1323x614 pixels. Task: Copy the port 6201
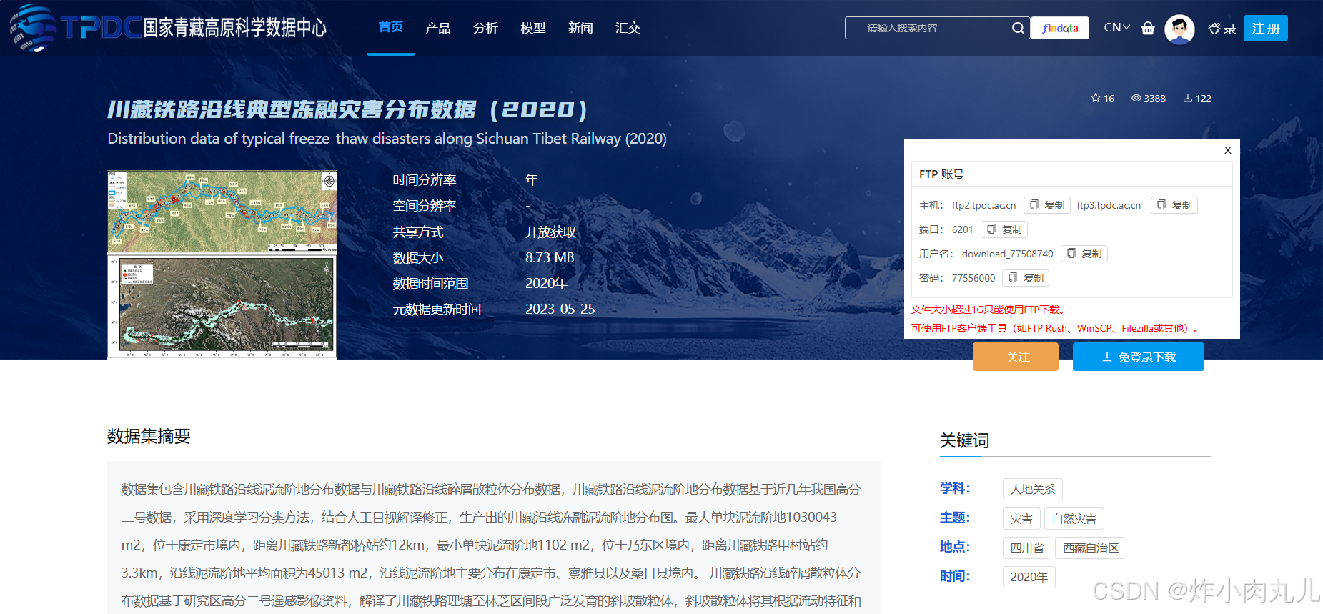point(1004,229)
